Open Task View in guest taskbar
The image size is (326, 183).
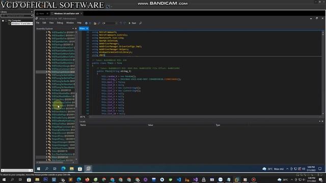(55, 169)
